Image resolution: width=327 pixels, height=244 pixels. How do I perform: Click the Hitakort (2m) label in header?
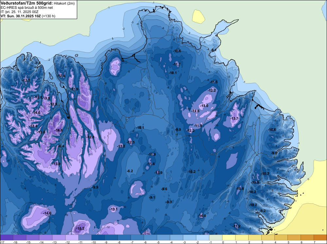point(64,3)
